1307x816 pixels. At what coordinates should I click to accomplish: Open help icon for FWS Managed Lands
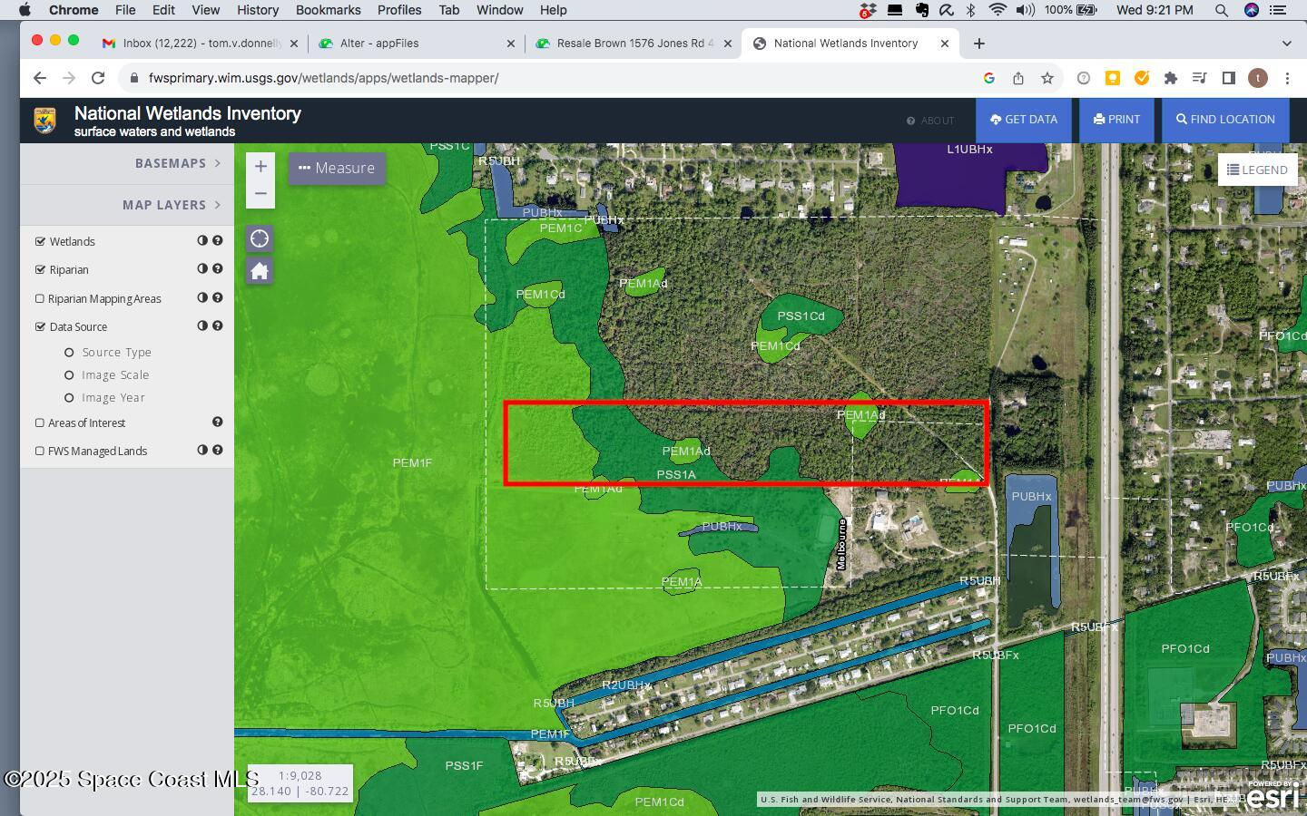click(x=218, y=450)
